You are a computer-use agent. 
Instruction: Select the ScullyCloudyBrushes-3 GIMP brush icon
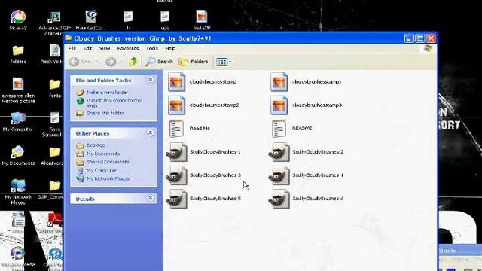tap(176, 175)
